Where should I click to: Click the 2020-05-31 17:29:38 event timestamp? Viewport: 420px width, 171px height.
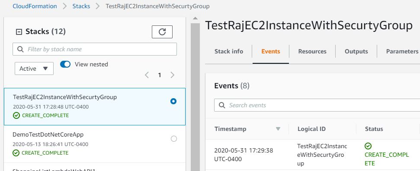click(244, 155)
